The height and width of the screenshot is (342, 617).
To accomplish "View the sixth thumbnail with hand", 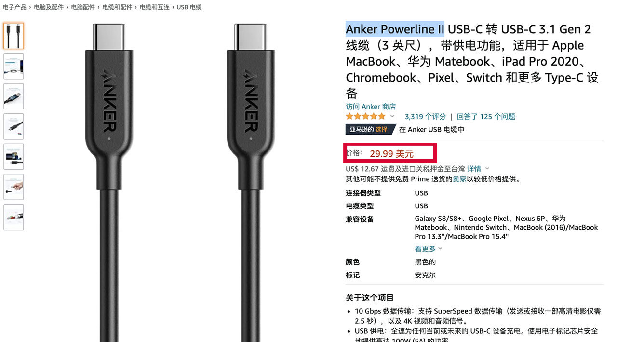I will tap(13, 187).
